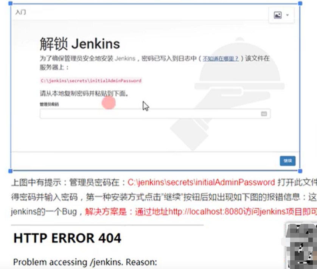Select top-left image resize handle
This screenshot has height=269, width=317.
(x=11, y=3)
